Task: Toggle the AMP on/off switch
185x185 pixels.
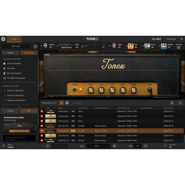Action: (77, 47)
